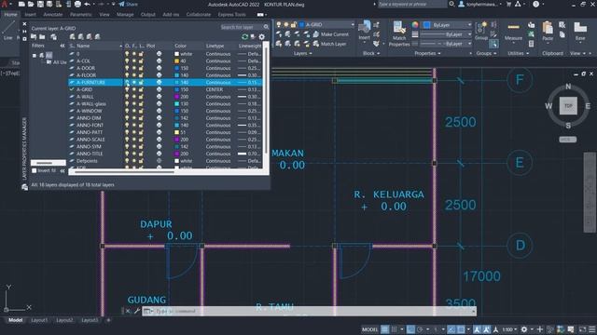The image size is (597, 335).
Task: Open the Manage ribbon tab
Action: click(125, 15)
